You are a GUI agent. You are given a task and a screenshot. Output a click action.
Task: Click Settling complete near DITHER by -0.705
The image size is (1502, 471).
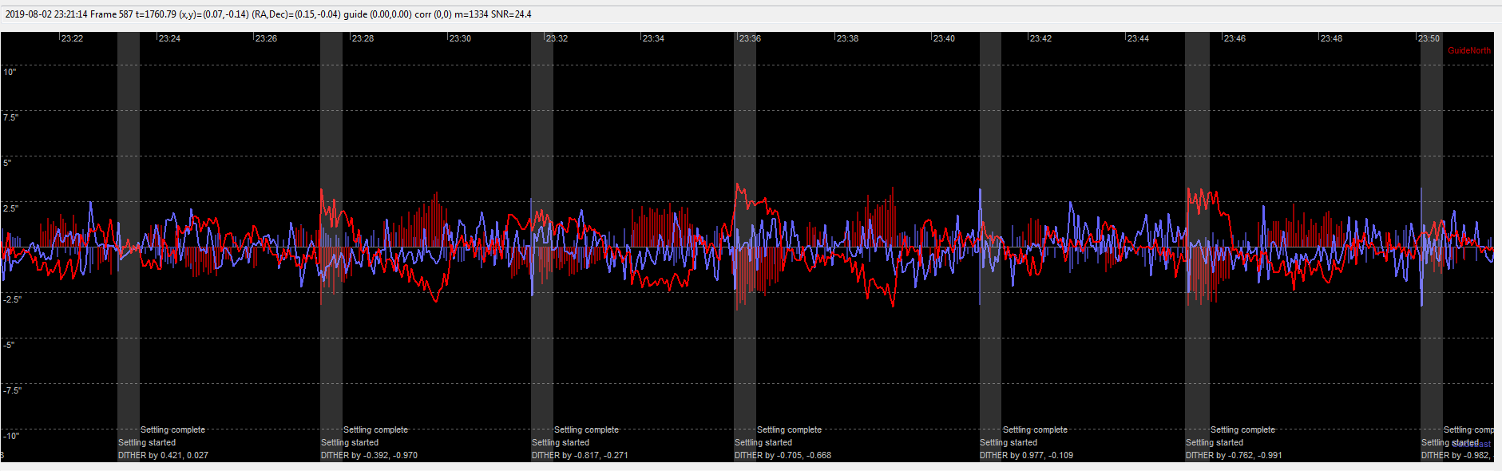pyautogui.click(x=789, y=429)
